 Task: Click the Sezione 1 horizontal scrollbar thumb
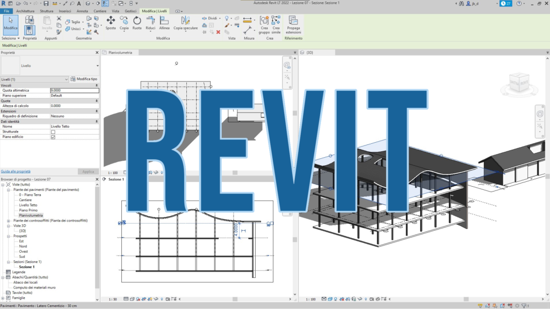(235, 299)
